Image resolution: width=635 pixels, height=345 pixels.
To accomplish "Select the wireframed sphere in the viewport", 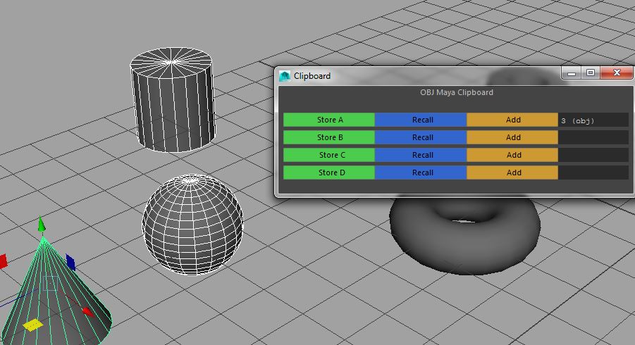I will pyautogui.click(x=193, y=225).
